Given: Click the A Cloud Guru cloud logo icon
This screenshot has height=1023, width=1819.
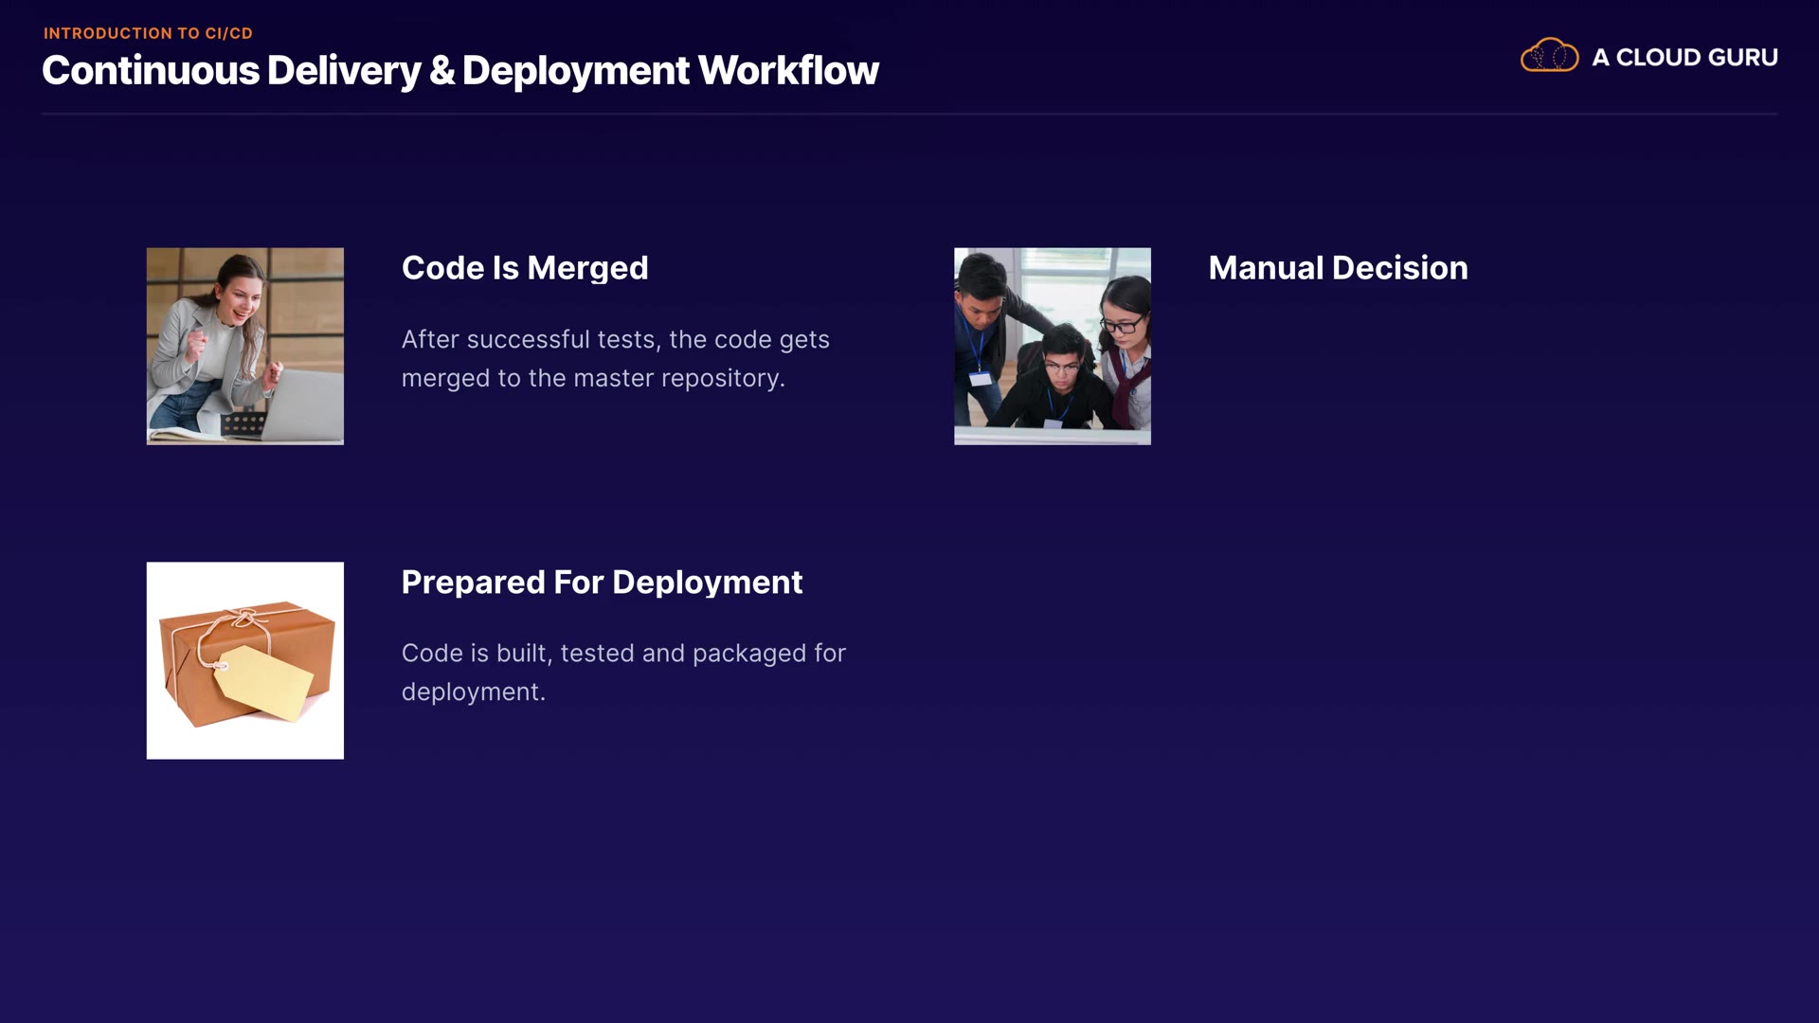Looking at the screenshot, I should 1549,56.
